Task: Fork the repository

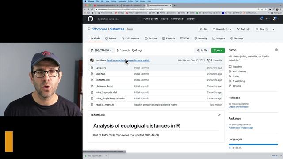Action: click(x=243, y=29)
